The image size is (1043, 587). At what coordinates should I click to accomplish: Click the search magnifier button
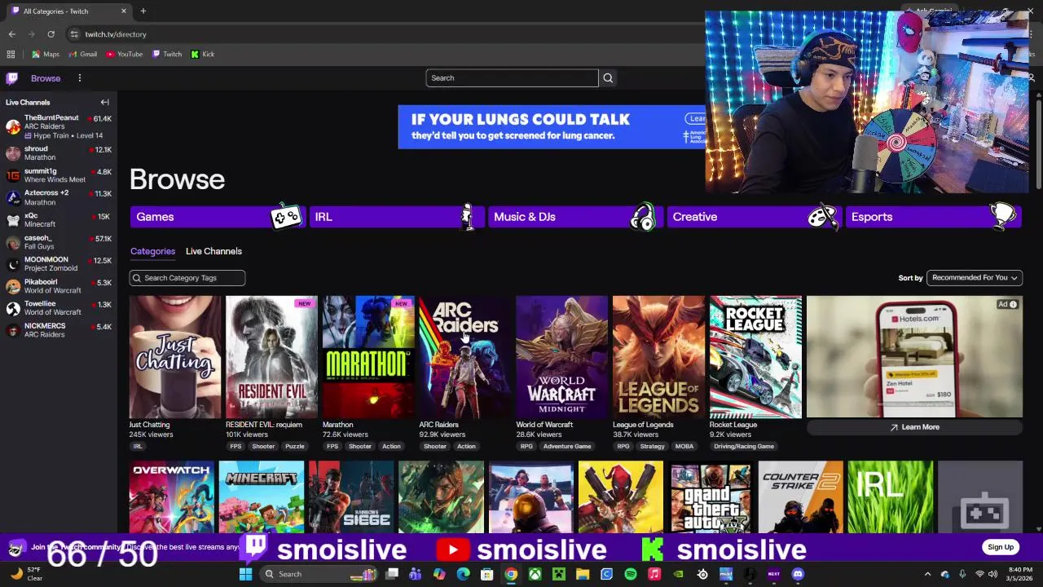pos(608,77)
